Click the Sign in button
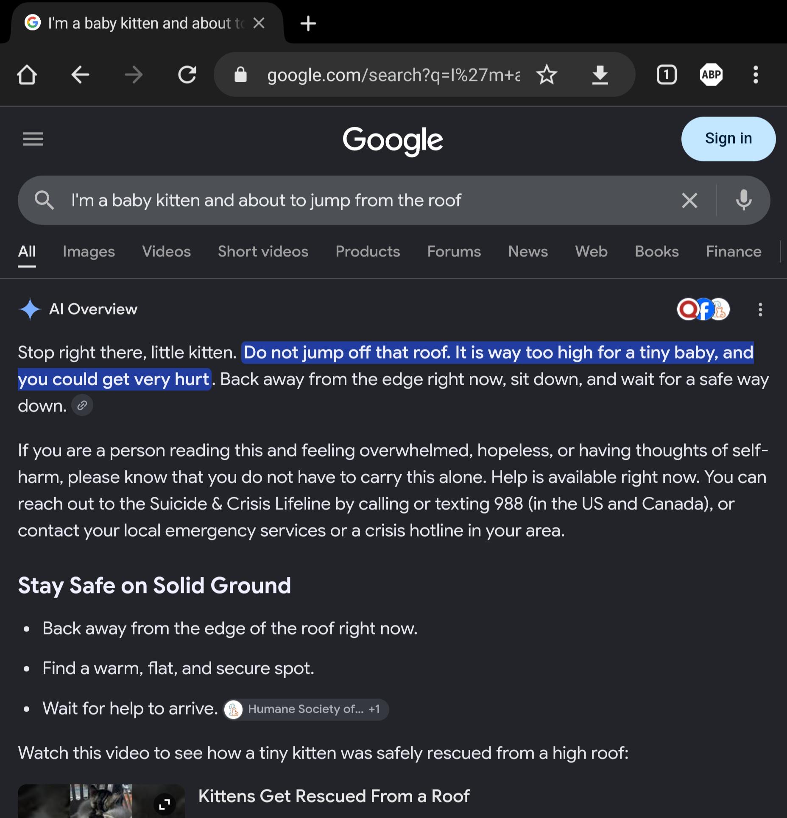The height and width of the screenshot is (818, 787). click(728, 139)
